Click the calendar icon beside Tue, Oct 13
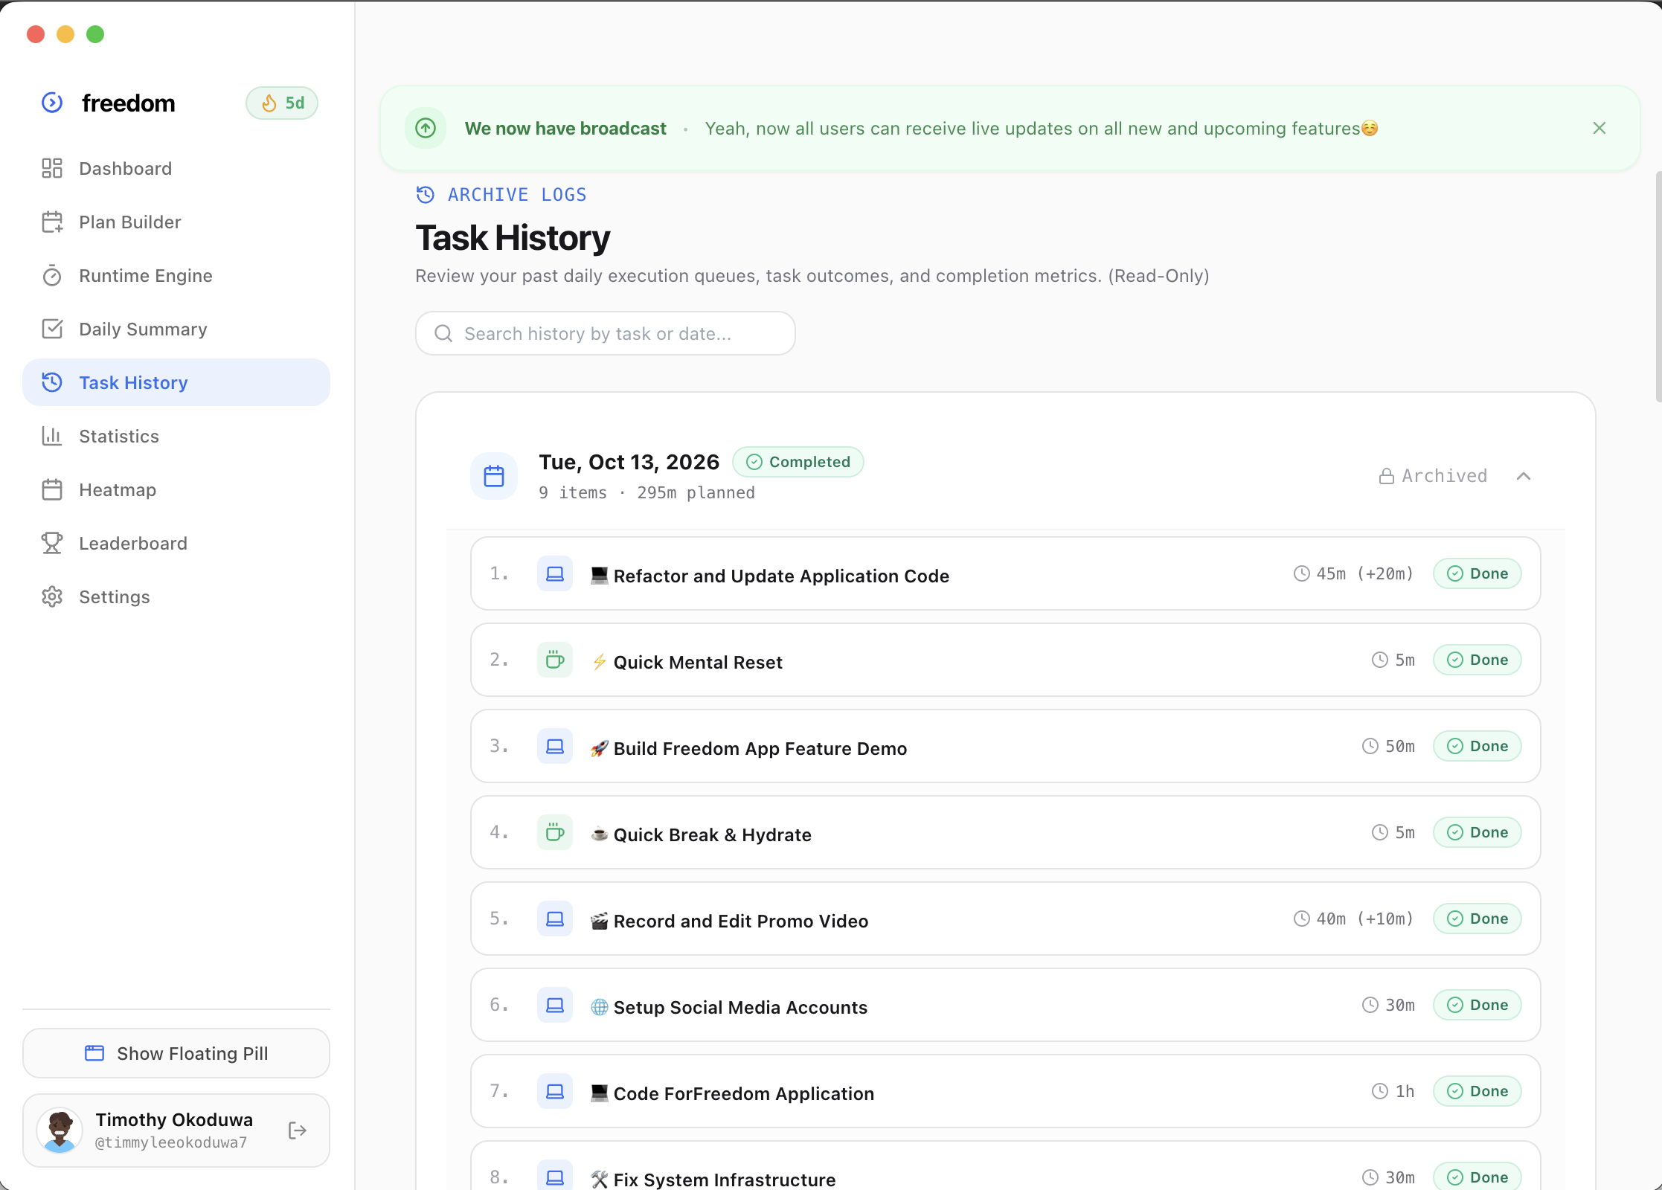This screenshot has width=1662, height=1190. (x=494, y=476)
